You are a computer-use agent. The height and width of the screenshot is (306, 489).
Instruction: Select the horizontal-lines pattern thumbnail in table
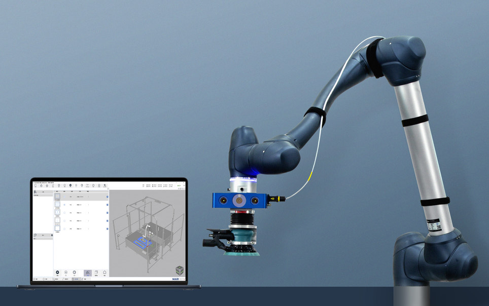[57, 204]
